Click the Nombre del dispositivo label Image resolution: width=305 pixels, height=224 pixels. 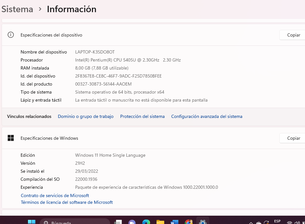point(44,52)
